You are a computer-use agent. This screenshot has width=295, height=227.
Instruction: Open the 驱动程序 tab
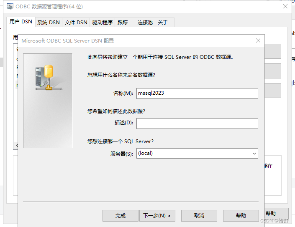[103, 23]
